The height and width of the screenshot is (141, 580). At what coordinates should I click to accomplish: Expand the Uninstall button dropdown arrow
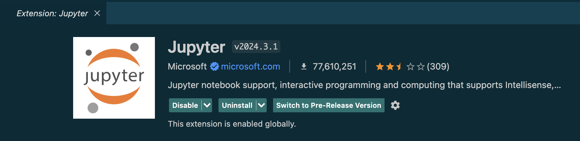coord(262,105)
